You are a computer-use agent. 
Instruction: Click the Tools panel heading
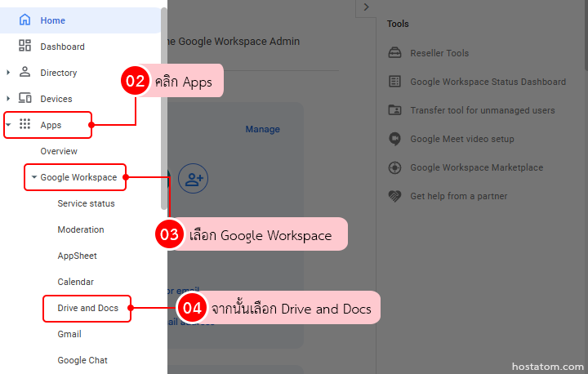pyautogui.click(x=398, y=24)
